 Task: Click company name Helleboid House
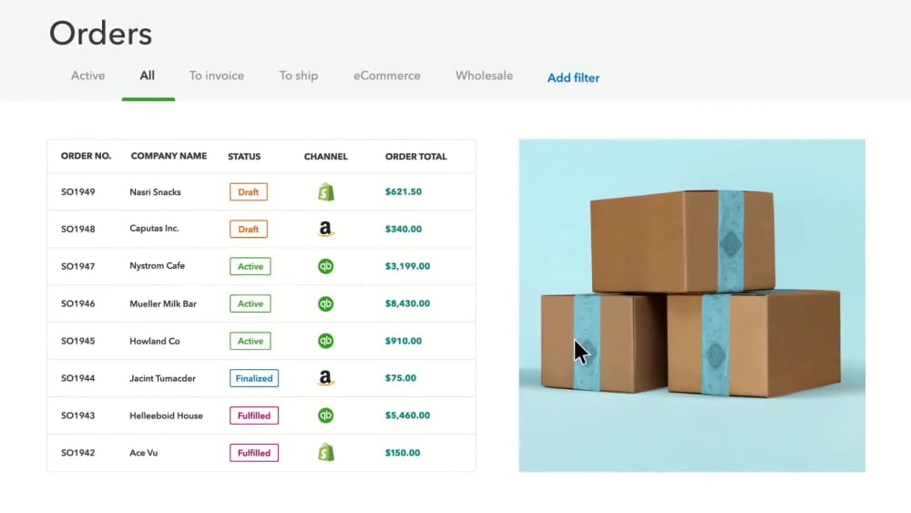point(166,416)
